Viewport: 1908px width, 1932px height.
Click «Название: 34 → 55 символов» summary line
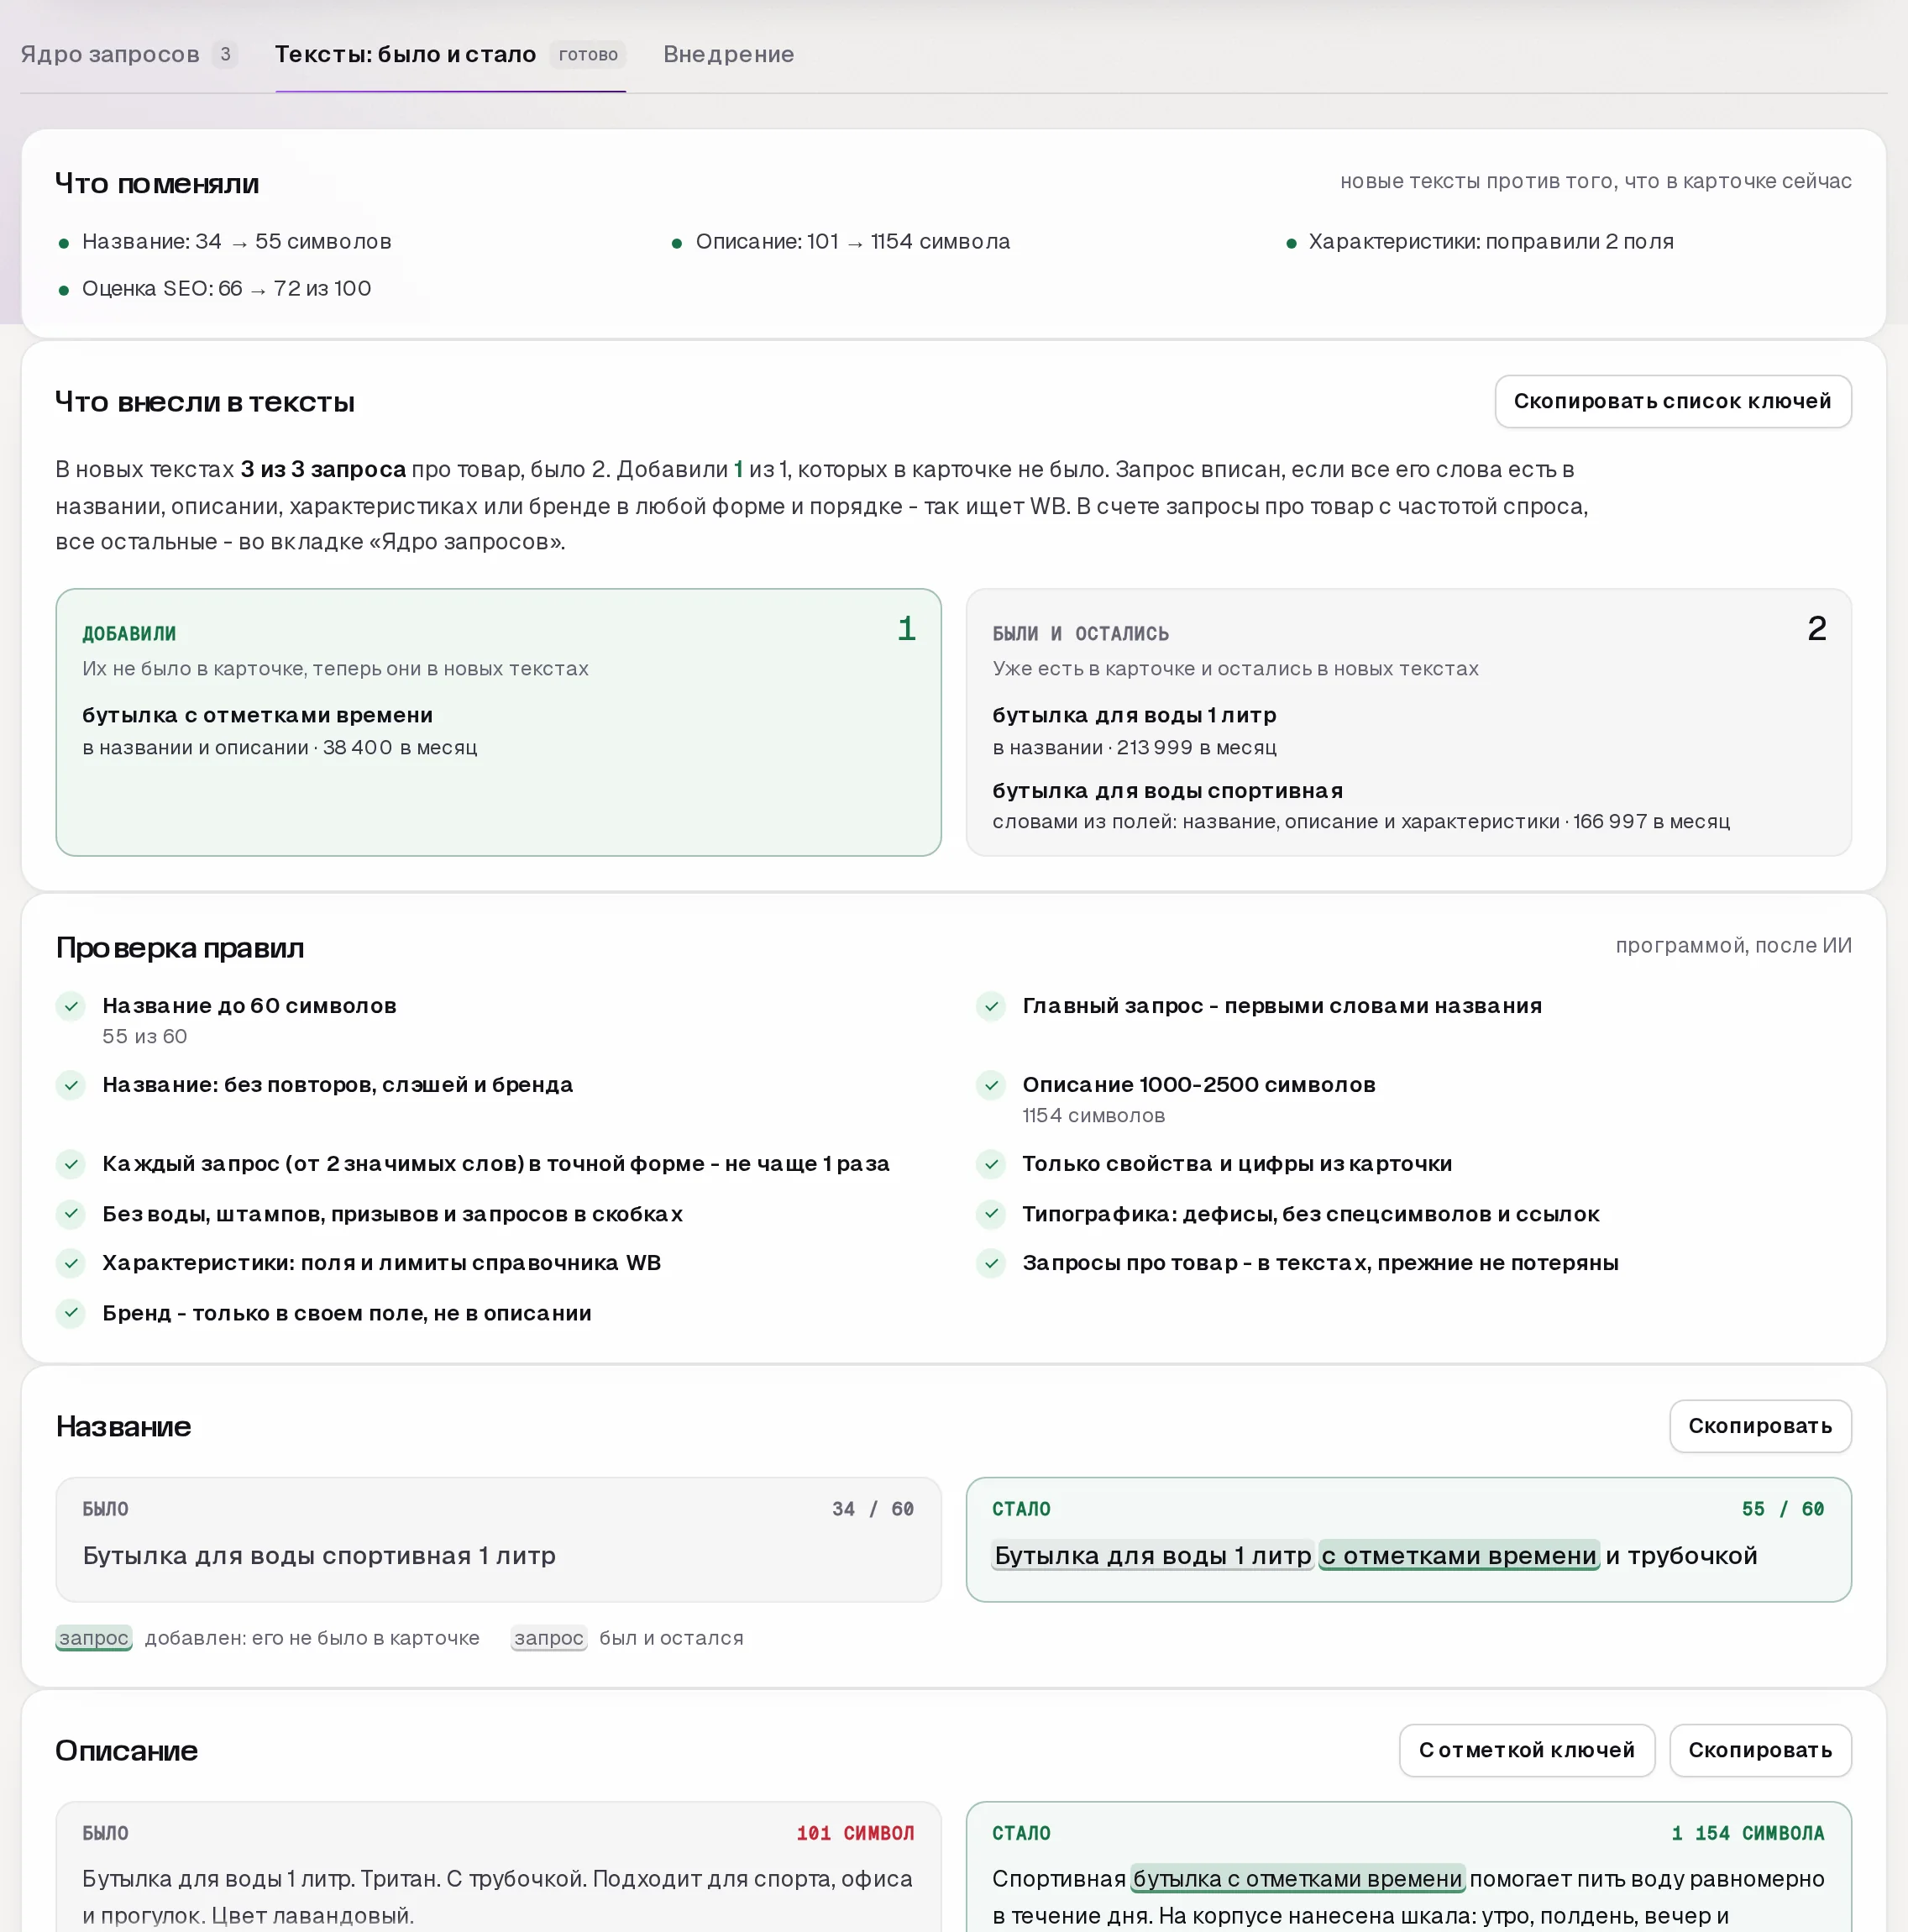click(236, 242)
